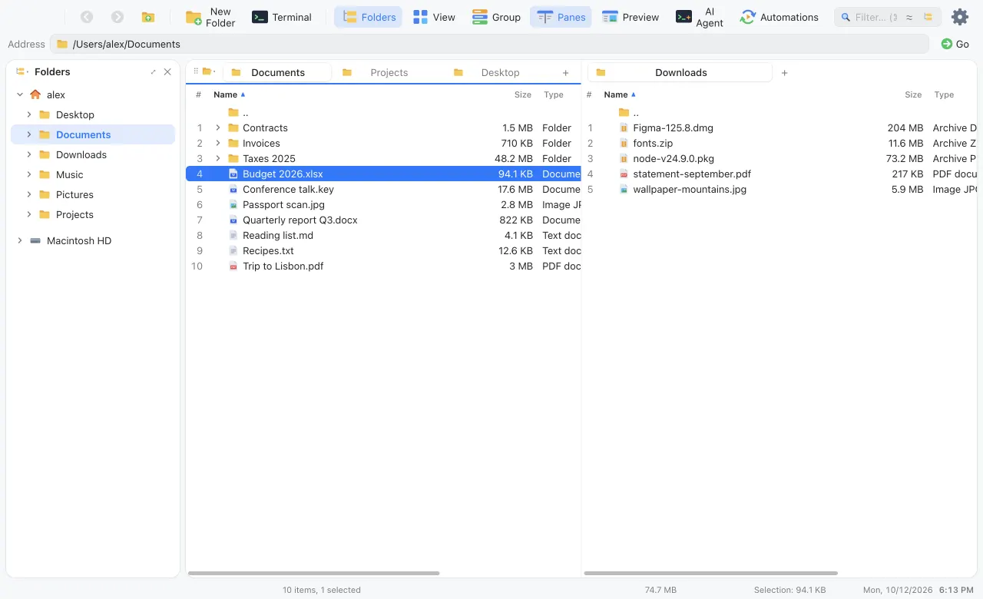Expand Macintosh HD in the sidebar
This screenshot has width=983, height=599.
(x=20, y=240)
